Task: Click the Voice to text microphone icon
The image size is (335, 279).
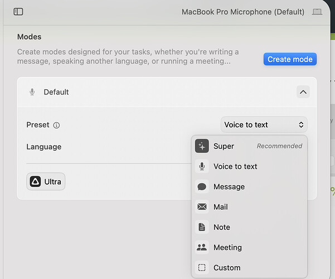Action: (x=202, y=166)
